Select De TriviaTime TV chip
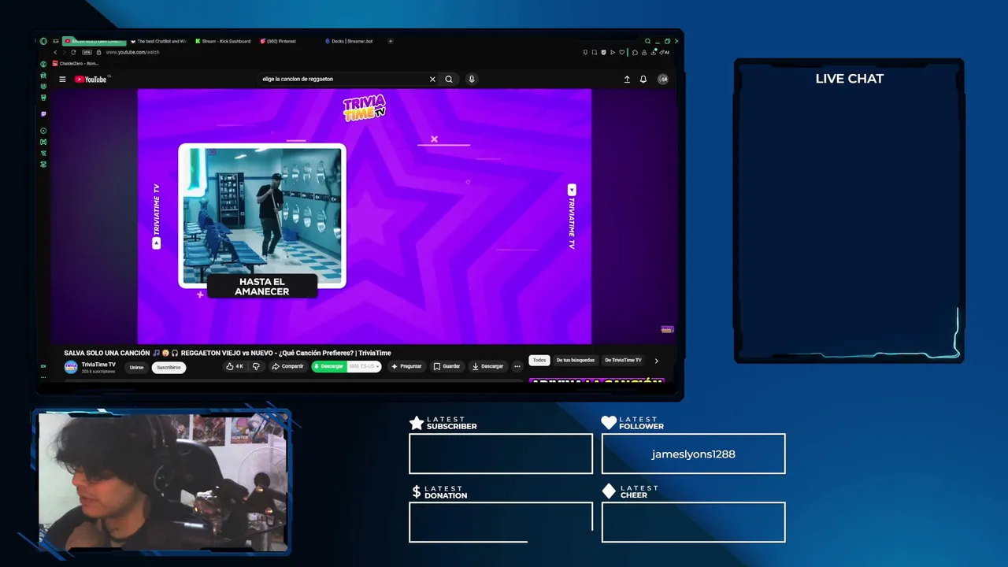The image size is (1008, 567). coord(623,360)
